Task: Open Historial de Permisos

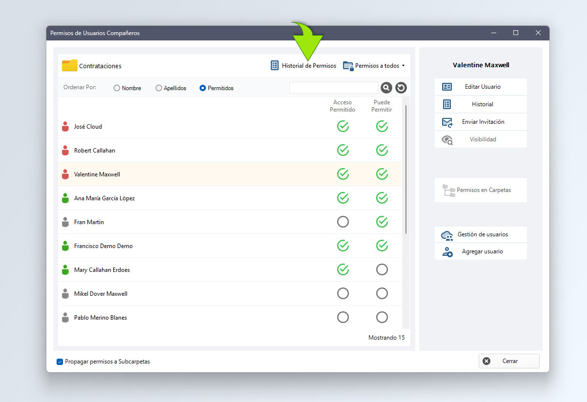Action: 304,66
